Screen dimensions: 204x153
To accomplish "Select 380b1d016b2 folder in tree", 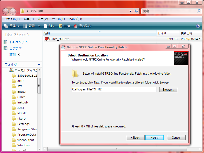I will [27, 76].
